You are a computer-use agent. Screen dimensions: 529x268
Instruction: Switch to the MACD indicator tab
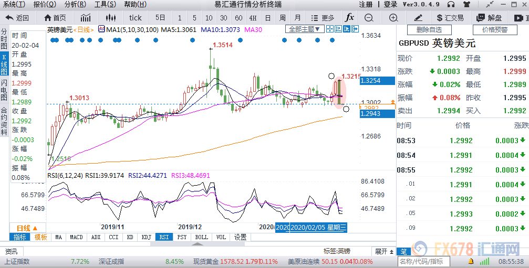tap(76, 237)
